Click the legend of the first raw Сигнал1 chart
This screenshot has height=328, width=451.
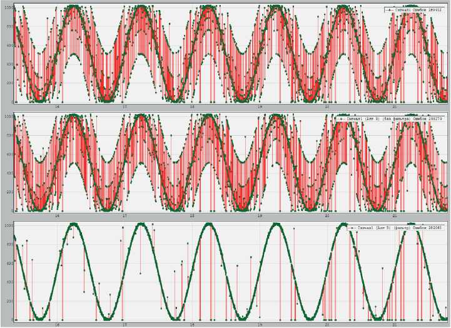(x=415, y=9)
